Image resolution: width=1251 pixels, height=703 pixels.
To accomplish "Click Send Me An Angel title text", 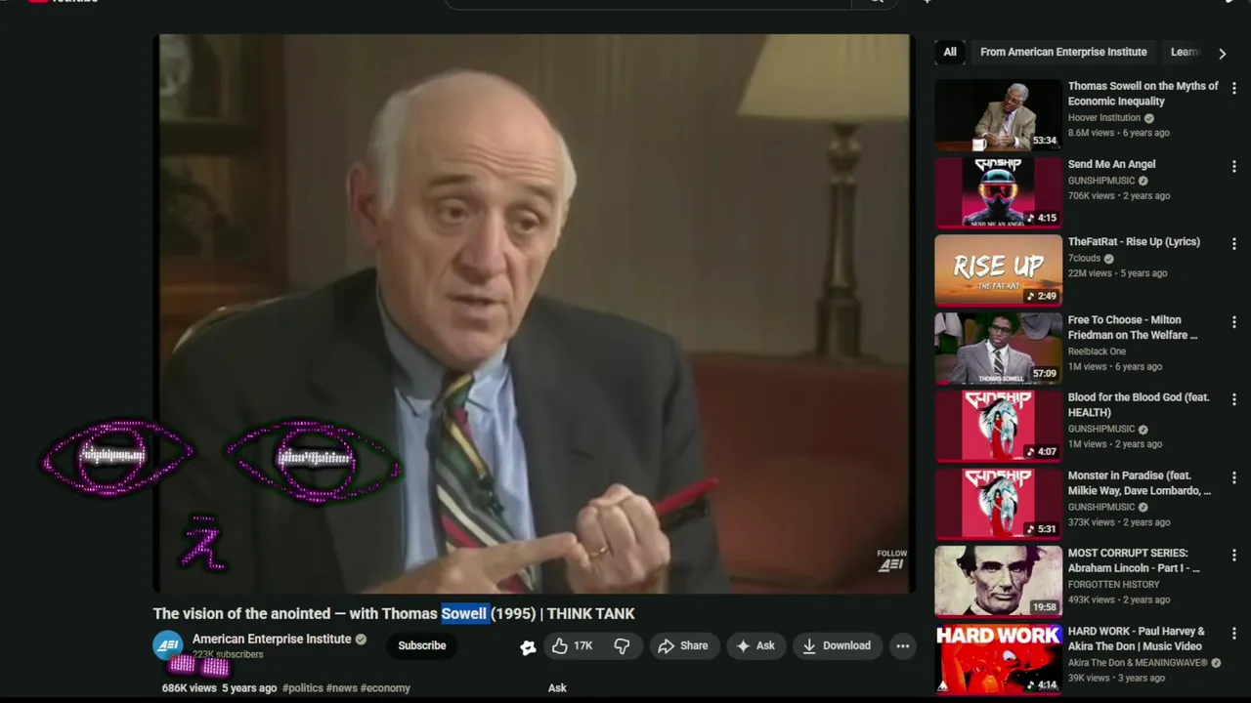I will 1111,164.
